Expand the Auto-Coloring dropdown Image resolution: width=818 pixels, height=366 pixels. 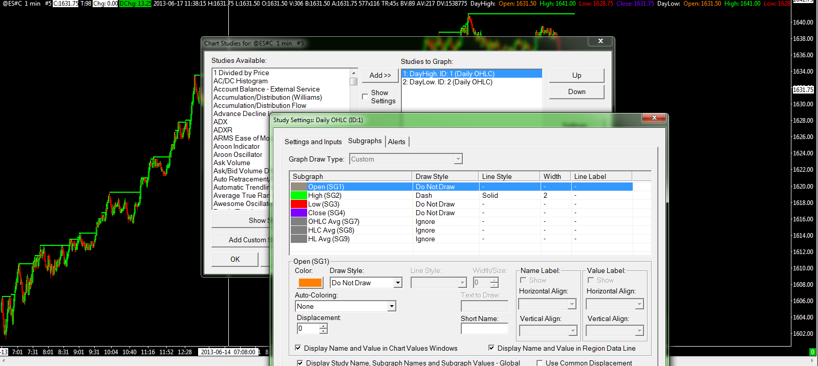coord(391,306)
